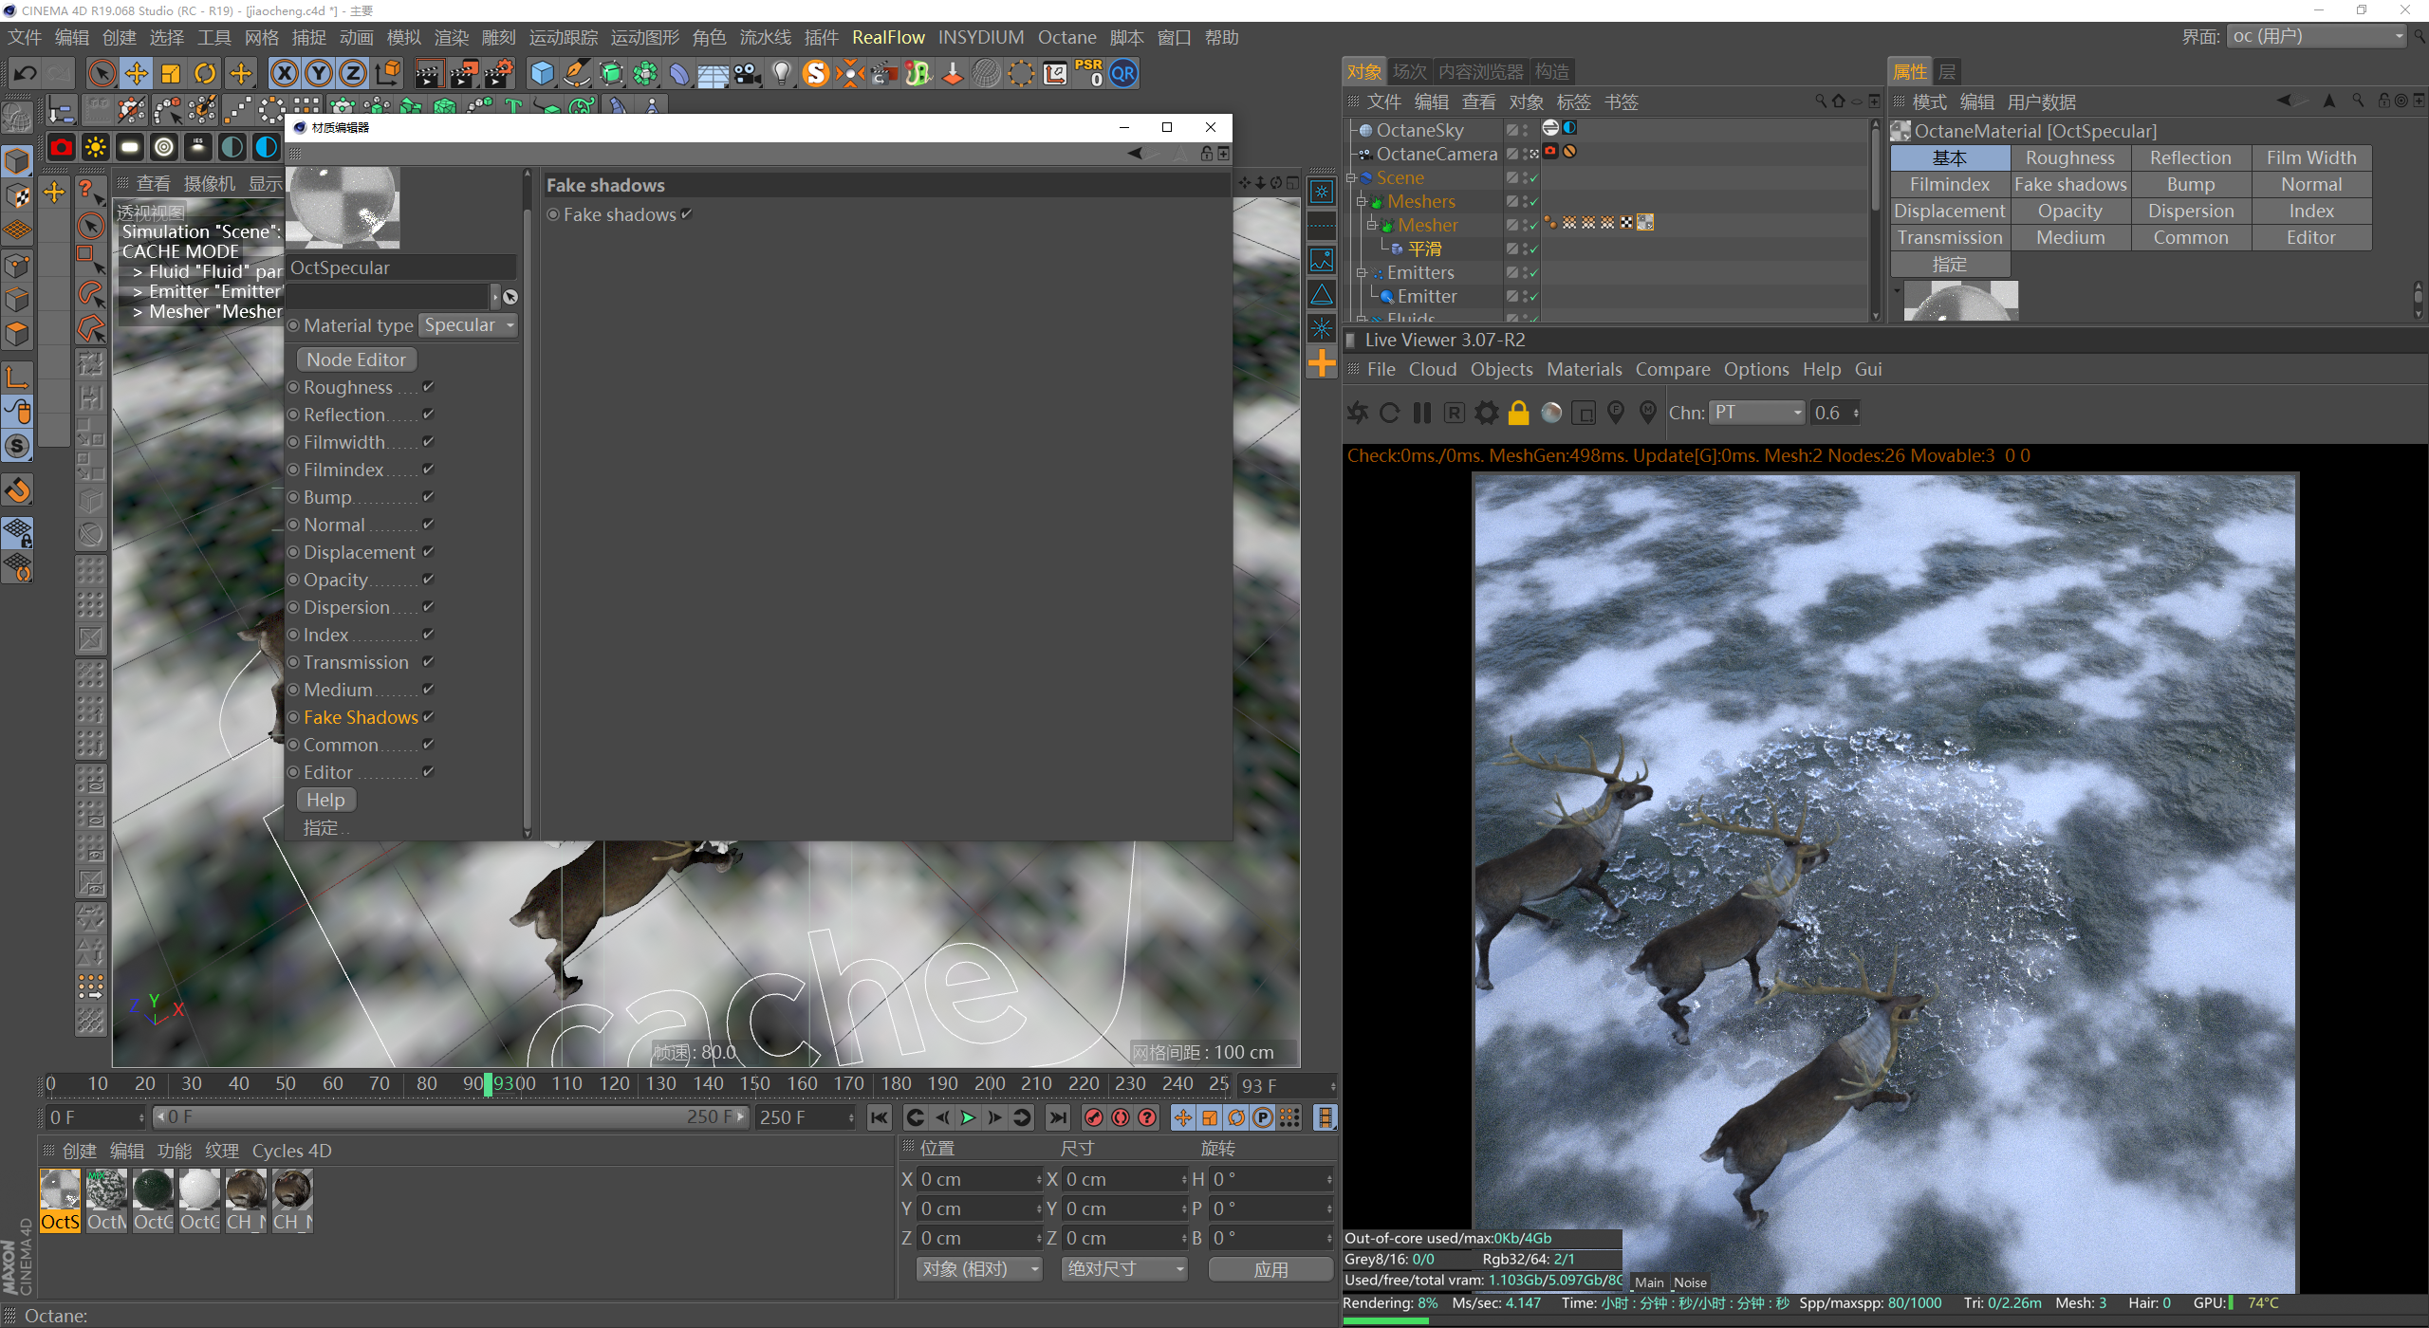Pause rendering in Live Viewer
Viewport: 2429px width, 1328px height.
pyautogui.click(x=1421, y=413)
